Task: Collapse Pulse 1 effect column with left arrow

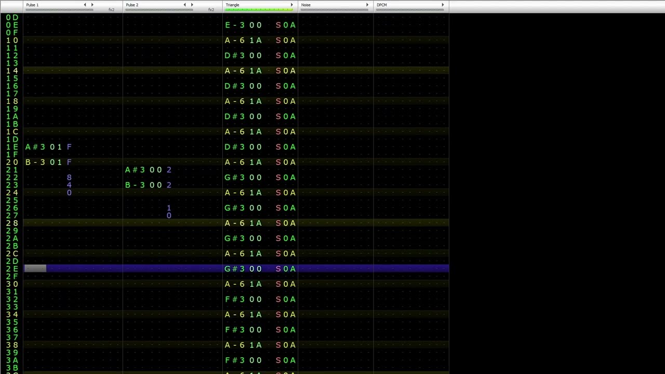Action: (x=85, y=5)
